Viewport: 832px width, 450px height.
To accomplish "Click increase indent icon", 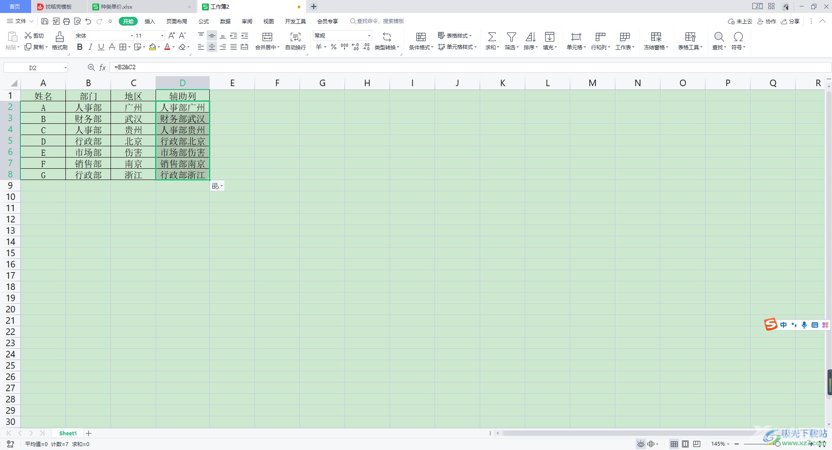I will 244,35.
